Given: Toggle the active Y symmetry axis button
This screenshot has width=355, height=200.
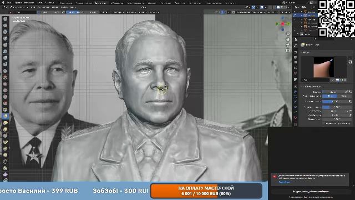Looking at the screenshot, I should 222,12.
